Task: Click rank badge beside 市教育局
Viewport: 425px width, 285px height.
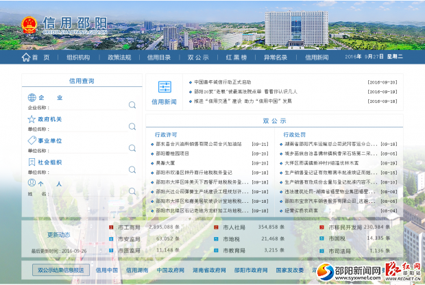Action: click(x=216, y=250)
